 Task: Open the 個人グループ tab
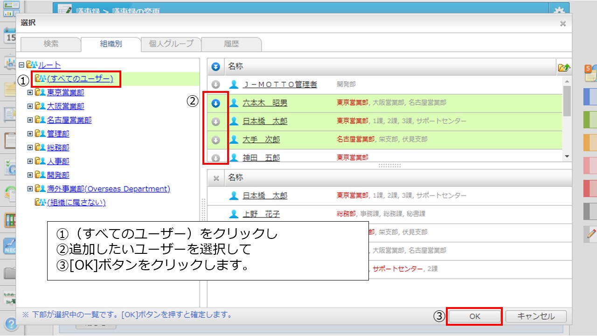pos(171,44)
